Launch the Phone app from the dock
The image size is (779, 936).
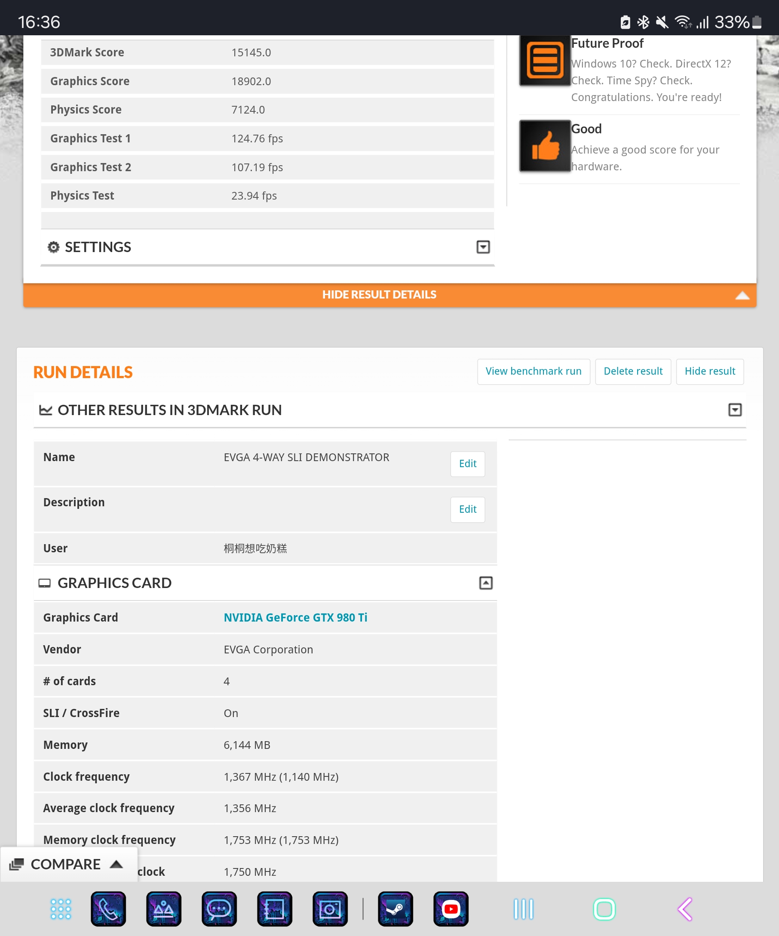[x=108, y=909]
